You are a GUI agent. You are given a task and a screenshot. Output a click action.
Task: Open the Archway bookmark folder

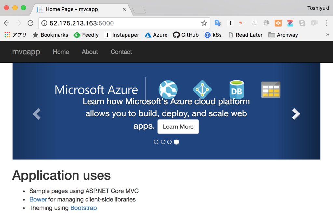tap(283, 35)
